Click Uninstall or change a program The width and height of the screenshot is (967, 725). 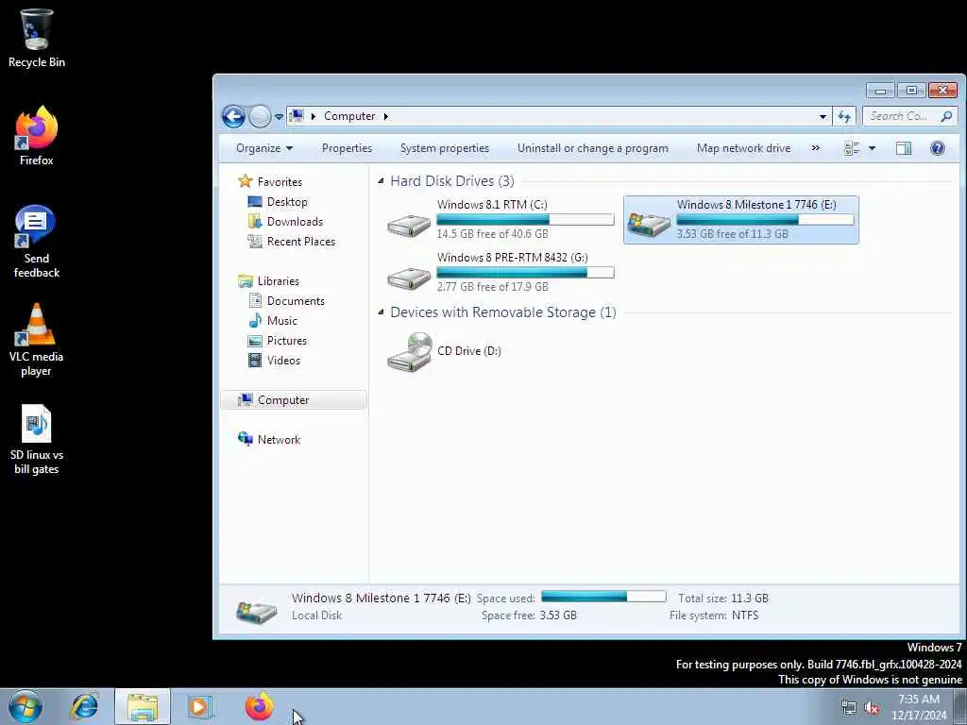click(x=593, y=148)
